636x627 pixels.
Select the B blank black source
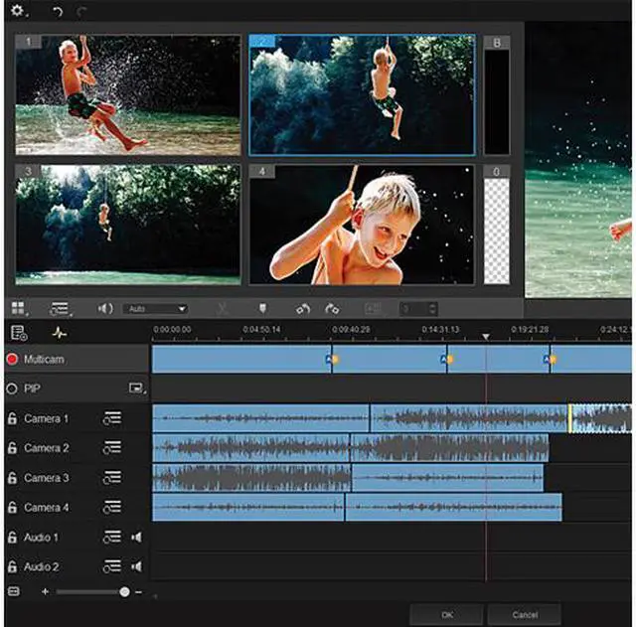point(497,95)
